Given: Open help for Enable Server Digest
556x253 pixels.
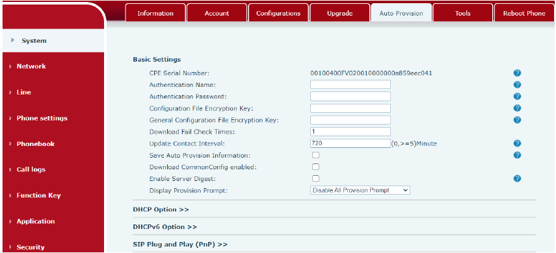Looking at the screenshot, I should pyautogui.click(x=517, y=178).
